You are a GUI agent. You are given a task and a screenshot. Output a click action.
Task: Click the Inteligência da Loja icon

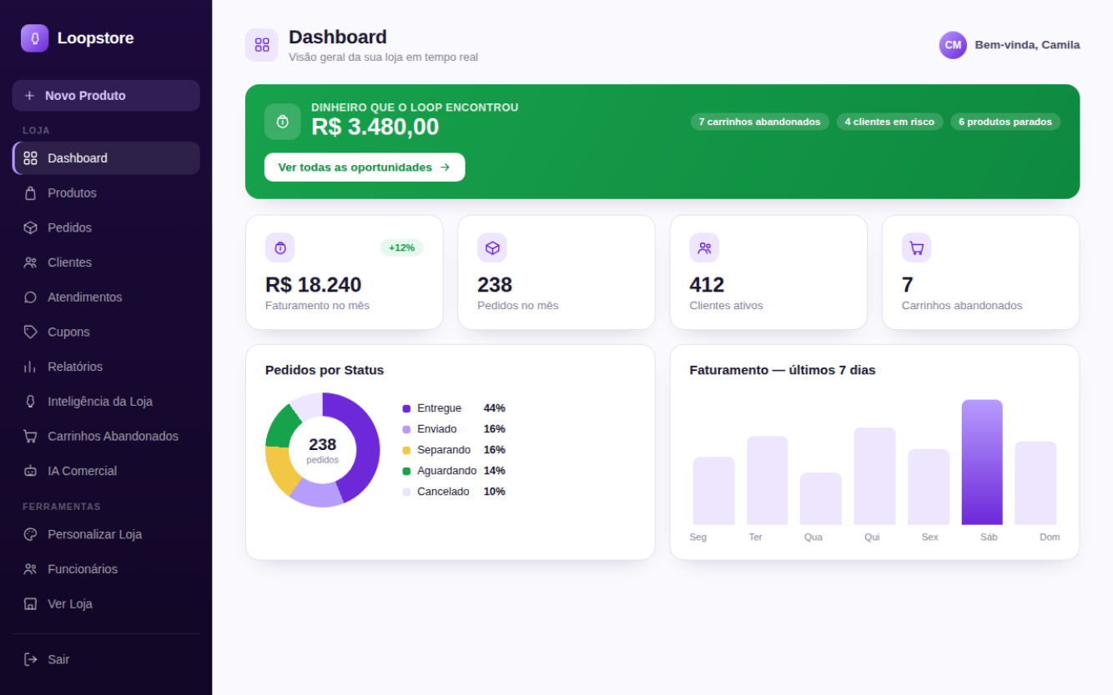[31, 402]
